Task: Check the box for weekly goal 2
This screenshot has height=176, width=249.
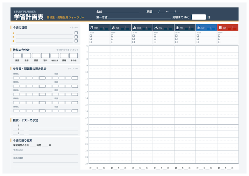Action: pyautogui.click(x=76, y=37)
